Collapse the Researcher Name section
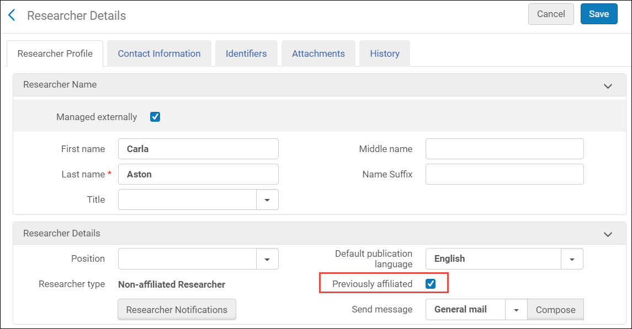The image size is (632, 329). pos(608,85)
